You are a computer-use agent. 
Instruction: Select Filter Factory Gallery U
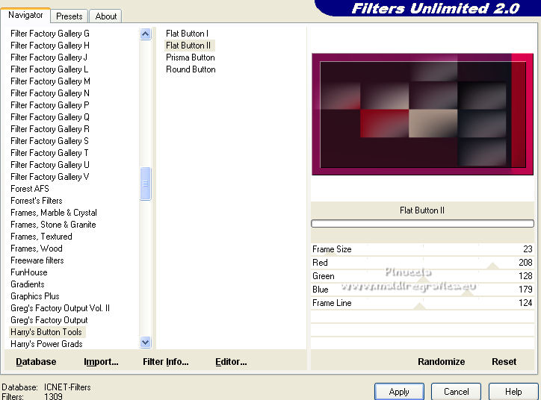50,165
